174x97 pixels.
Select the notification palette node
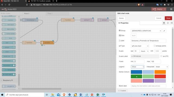pos(9,61)
